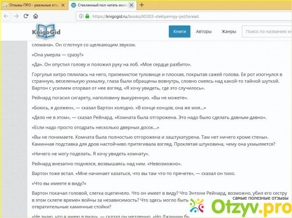This screenshot has height=218, width=292.
Task: Open the Книги menu button
Action: click(180, 32)
